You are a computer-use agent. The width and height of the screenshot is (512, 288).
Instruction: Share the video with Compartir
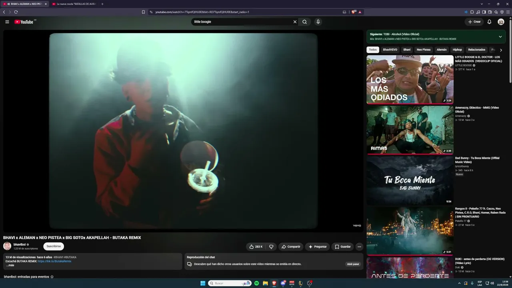(291, 247)
